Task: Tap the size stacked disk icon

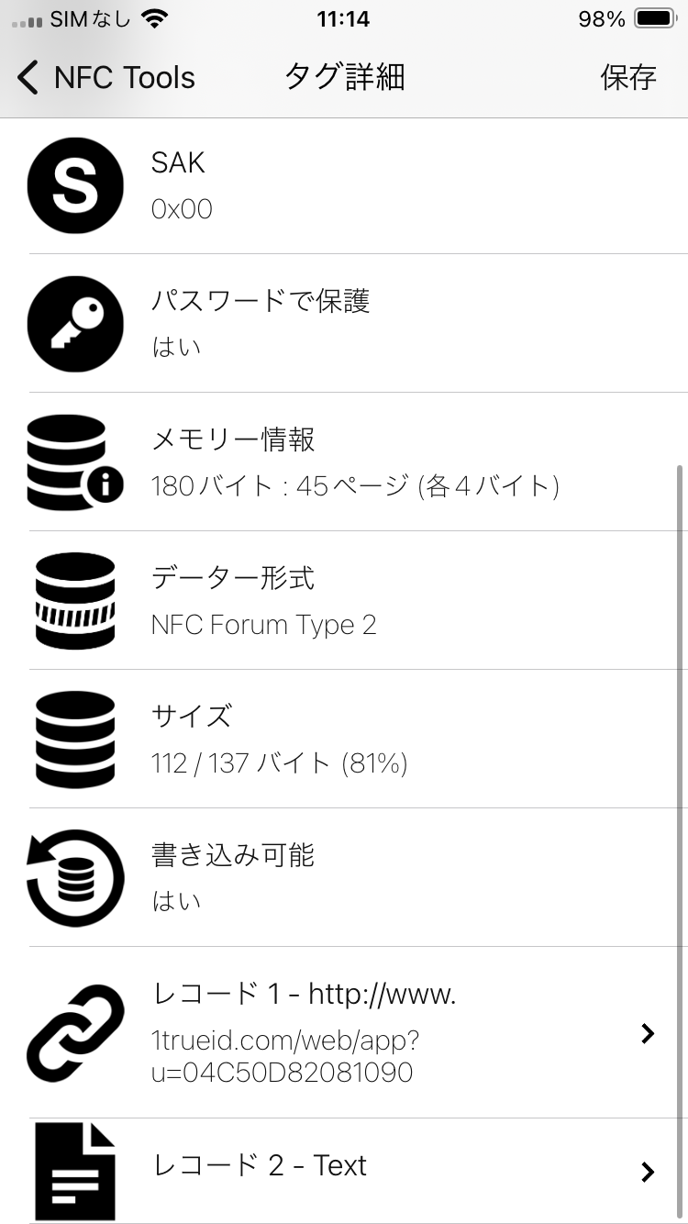Action: click(x=75, y=740)
